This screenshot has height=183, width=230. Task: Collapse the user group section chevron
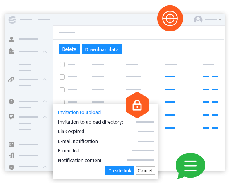[x=45, y=51]
